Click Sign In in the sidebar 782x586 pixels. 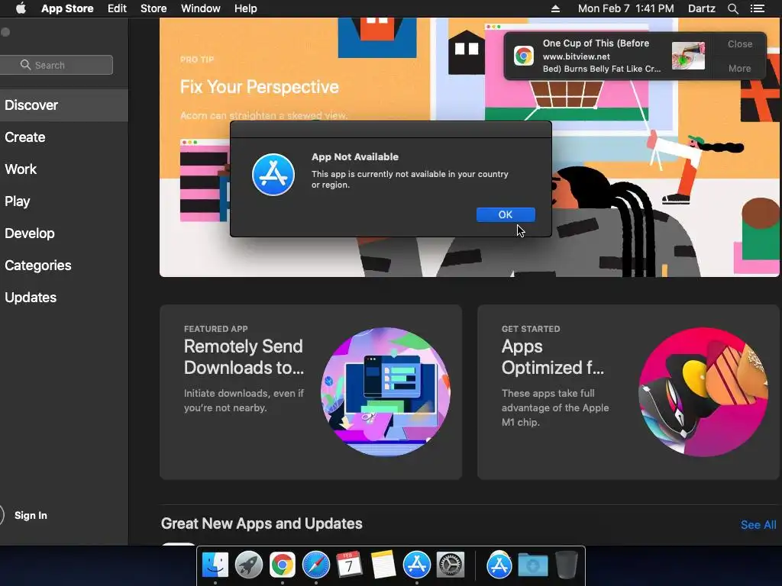tap(31, 516)
